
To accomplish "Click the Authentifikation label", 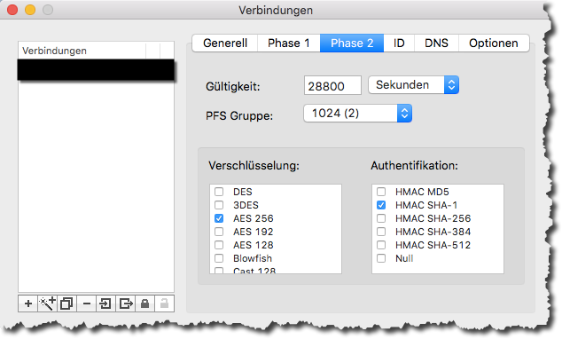I will (414, 166).
